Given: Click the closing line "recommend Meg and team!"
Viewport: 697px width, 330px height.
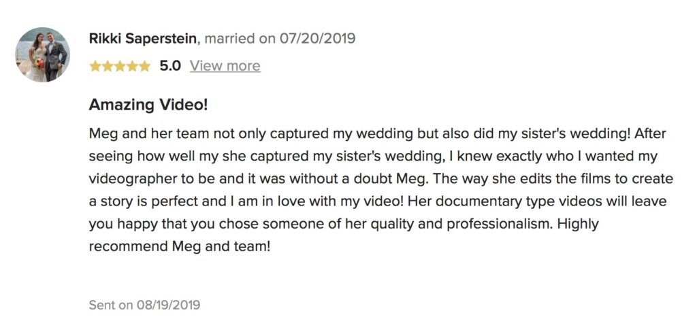Looking at the screenshot, I should 180,246.
